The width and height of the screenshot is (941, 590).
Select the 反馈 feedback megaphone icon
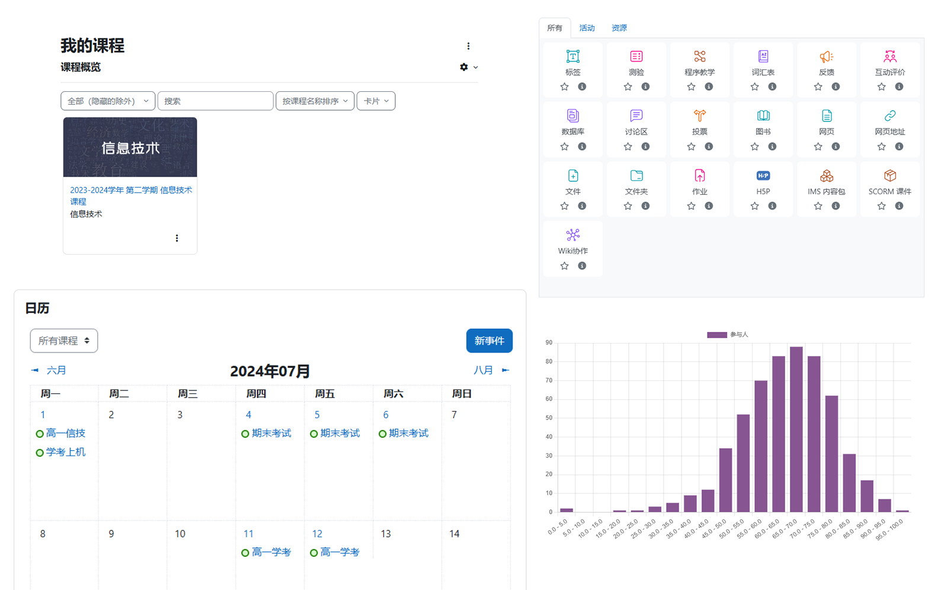(826, 56)
